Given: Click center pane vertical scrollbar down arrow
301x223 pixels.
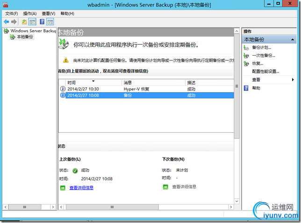Looking at the screenshot, I should coord(236,201).
